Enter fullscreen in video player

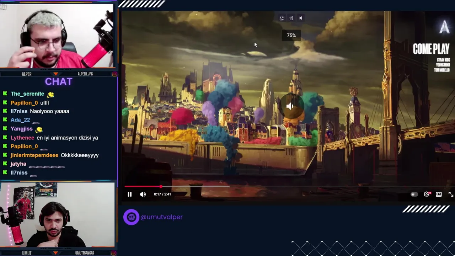451,194
